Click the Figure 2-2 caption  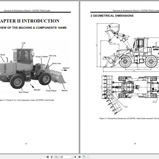[129, 118]
